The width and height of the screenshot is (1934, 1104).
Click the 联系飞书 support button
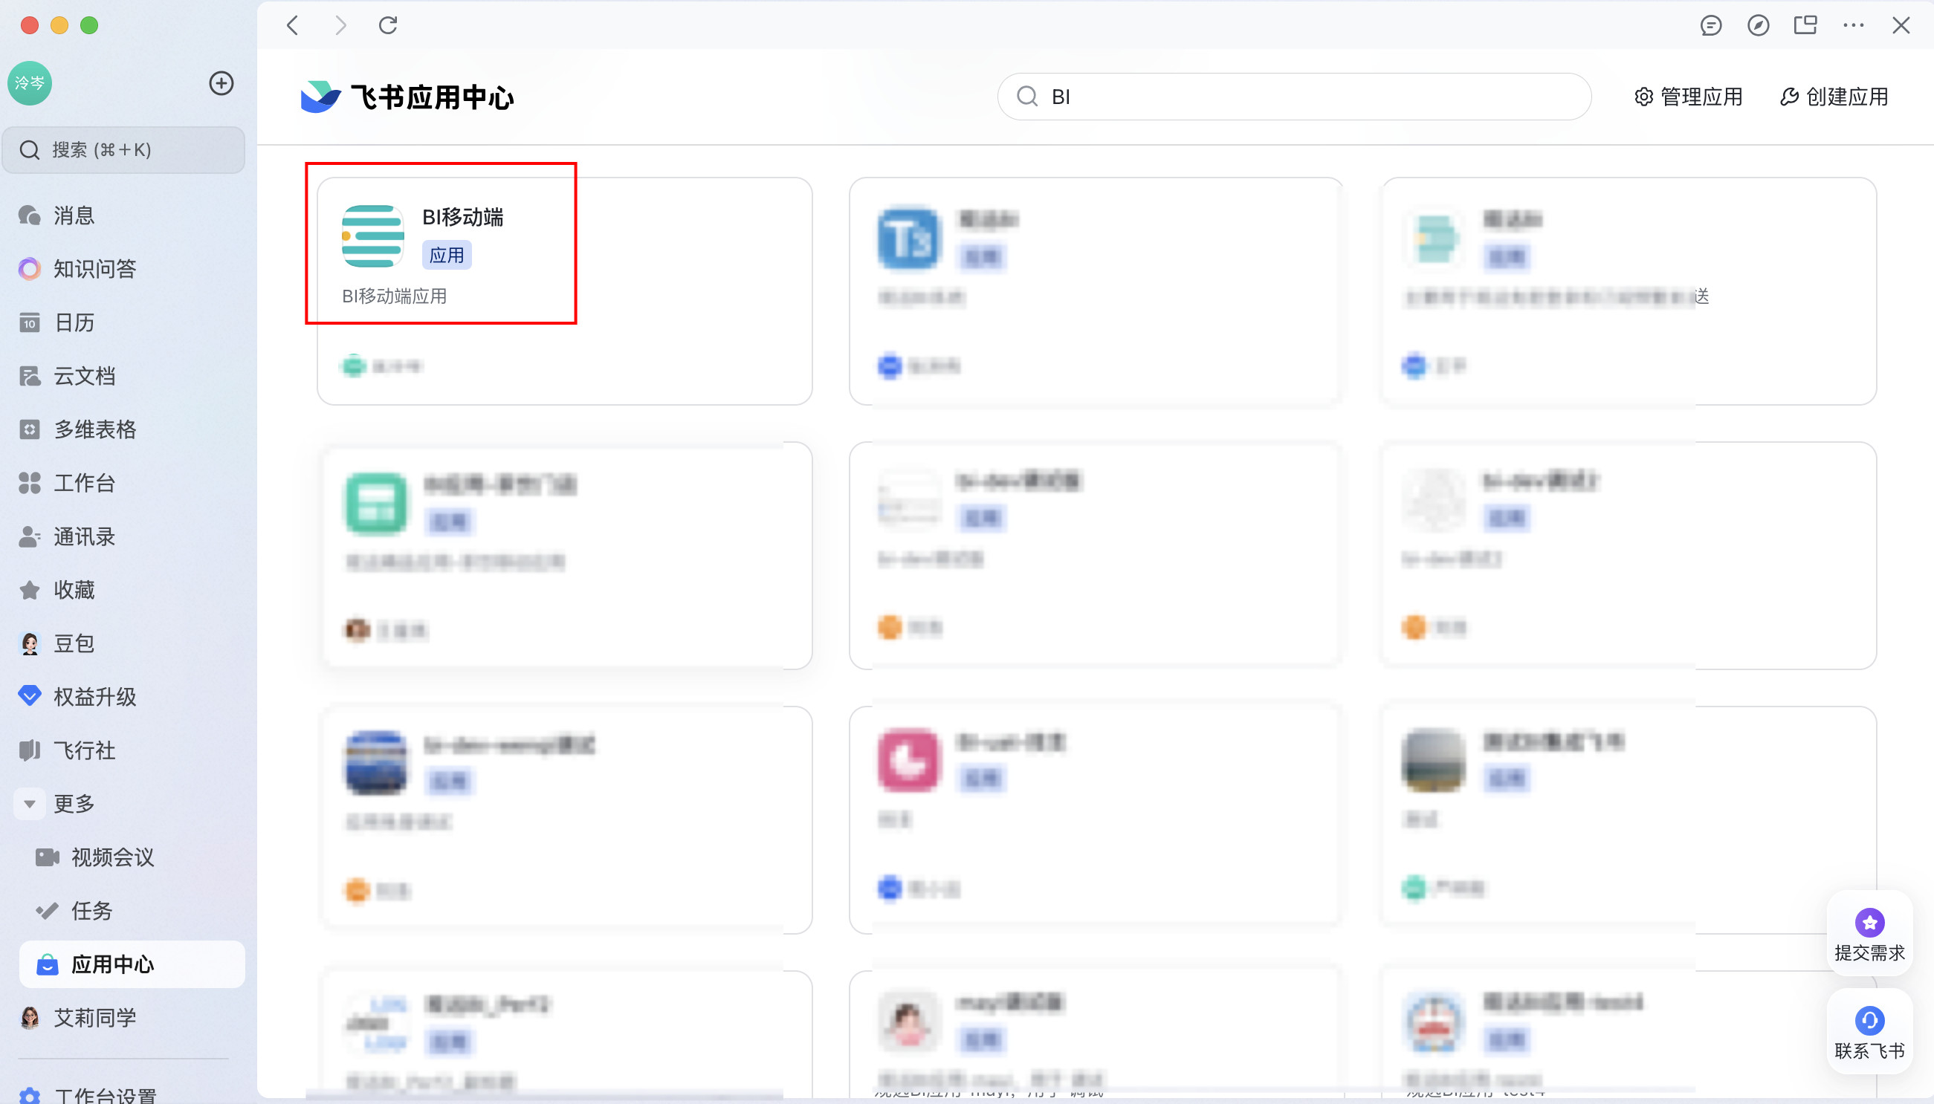1869,1032
